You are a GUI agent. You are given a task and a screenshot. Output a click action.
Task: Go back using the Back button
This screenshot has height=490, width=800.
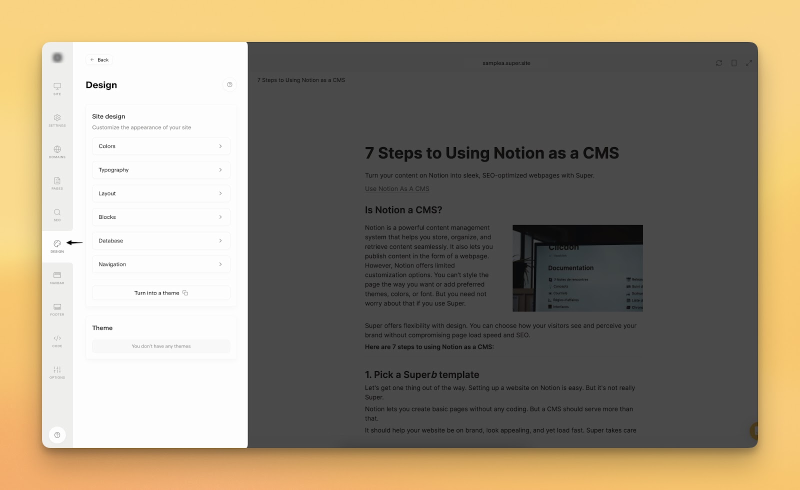99,60
